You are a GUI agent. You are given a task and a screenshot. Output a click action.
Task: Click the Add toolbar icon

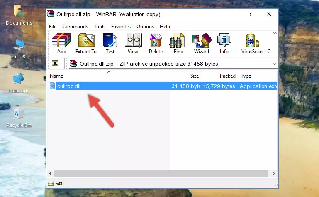61,43
